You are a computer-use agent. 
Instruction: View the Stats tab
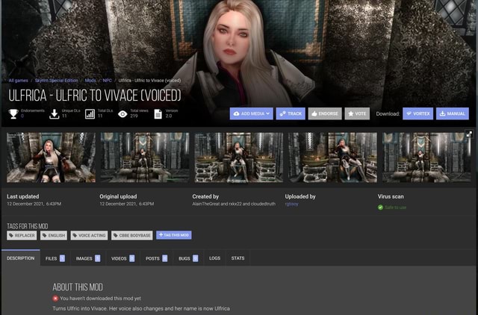coord(238,258)
